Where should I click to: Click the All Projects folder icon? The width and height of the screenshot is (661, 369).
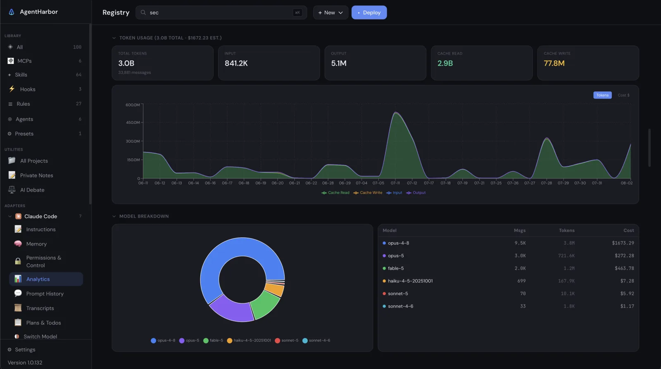12,161
